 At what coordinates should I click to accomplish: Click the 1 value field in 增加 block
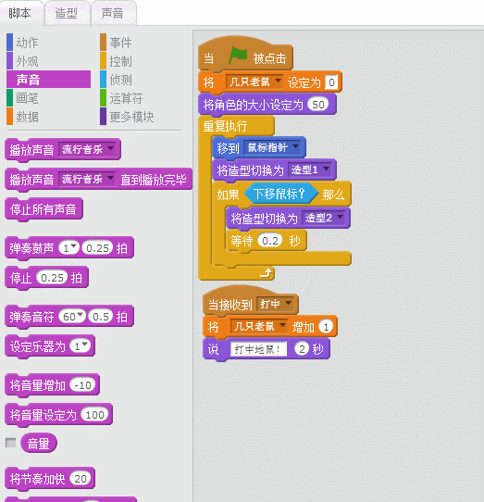(326, 327)
